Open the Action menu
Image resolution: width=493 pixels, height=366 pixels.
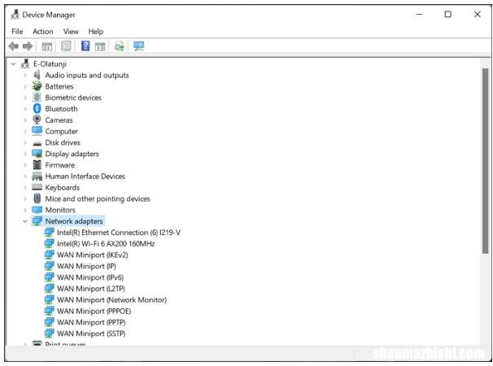43,32
